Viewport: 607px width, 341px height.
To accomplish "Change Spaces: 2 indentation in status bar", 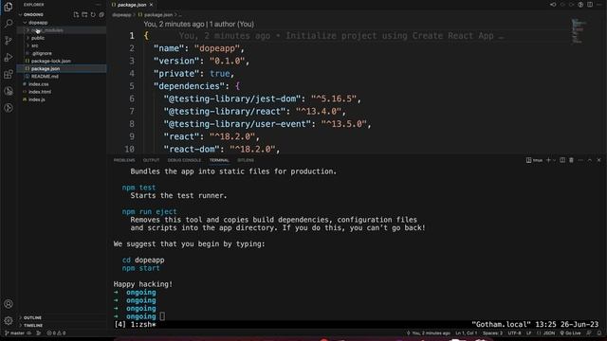I will [x=492, y=333].
